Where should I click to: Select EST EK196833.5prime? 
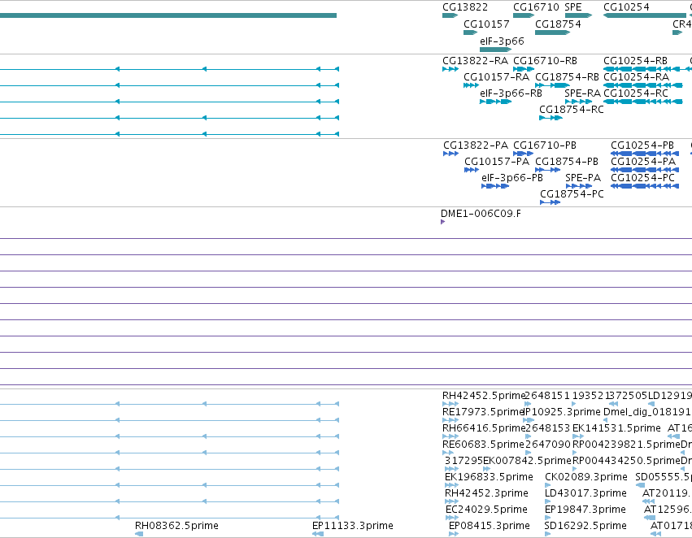pos(489,477)
